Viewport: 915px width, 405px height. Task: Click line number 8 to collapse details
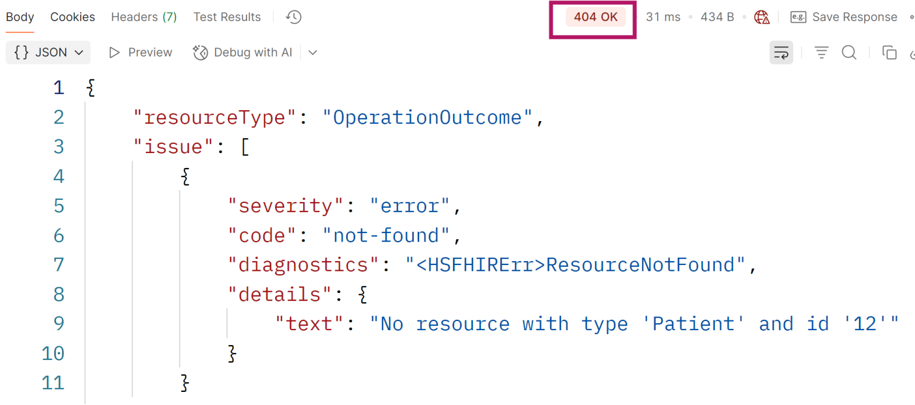(x=59, y=294)
